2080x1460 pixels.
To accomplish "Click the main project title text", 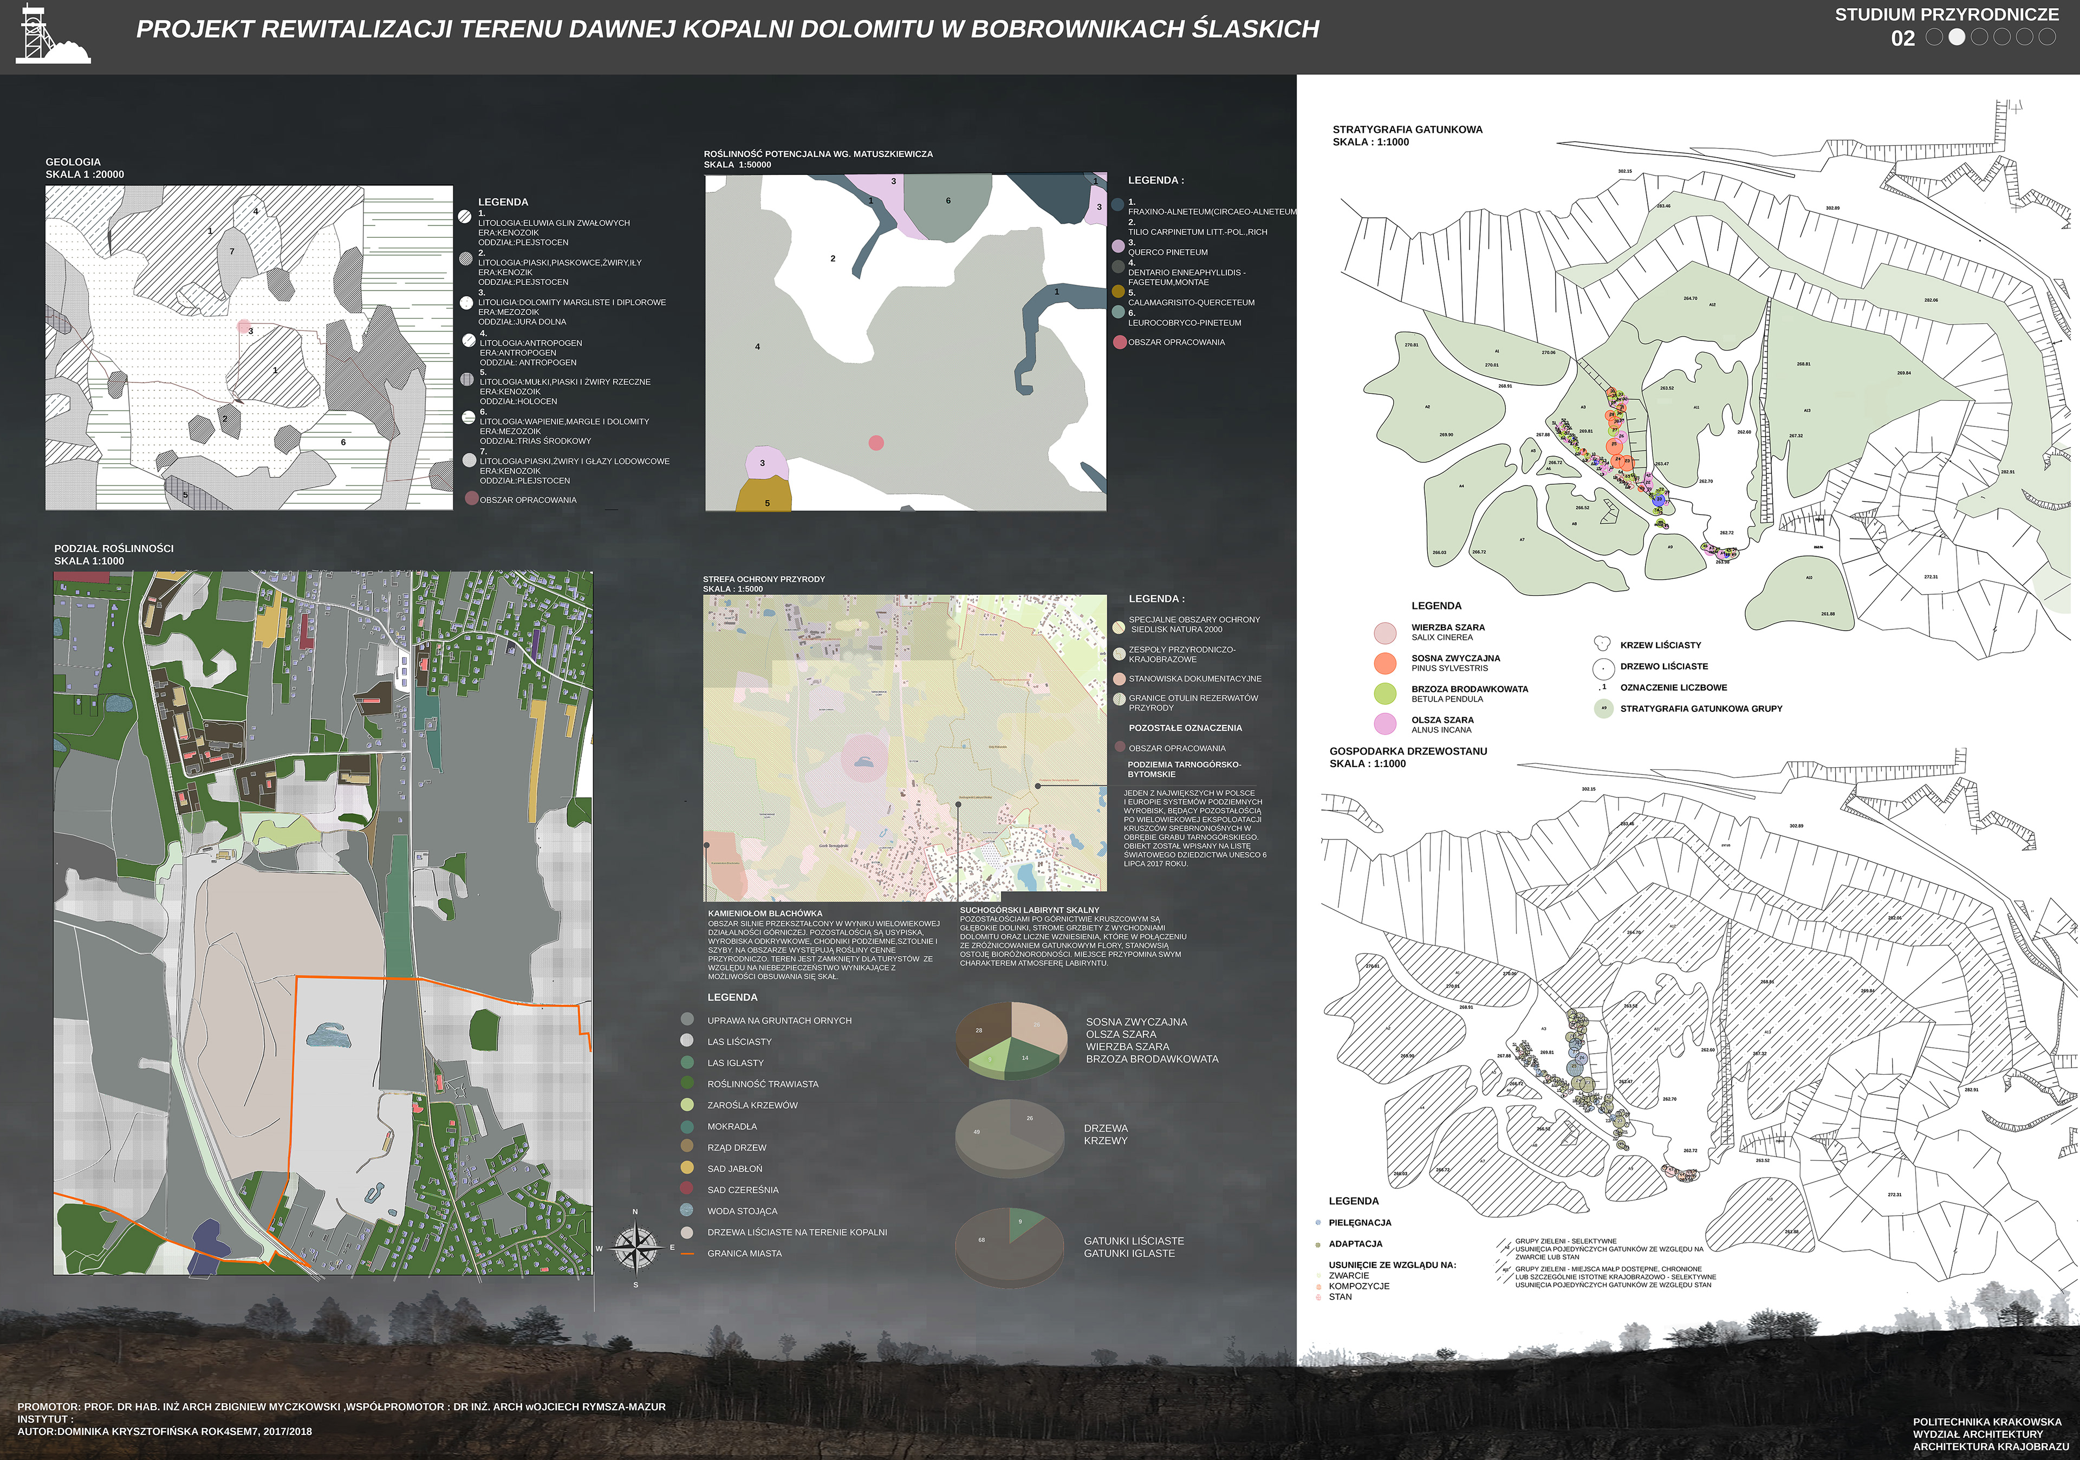I will click(727, 29).
